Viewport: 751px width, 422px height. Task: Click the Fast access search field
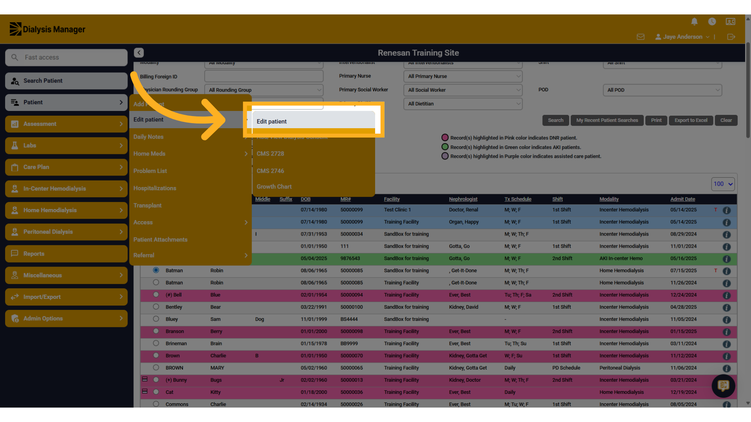(x=66, y=57)
